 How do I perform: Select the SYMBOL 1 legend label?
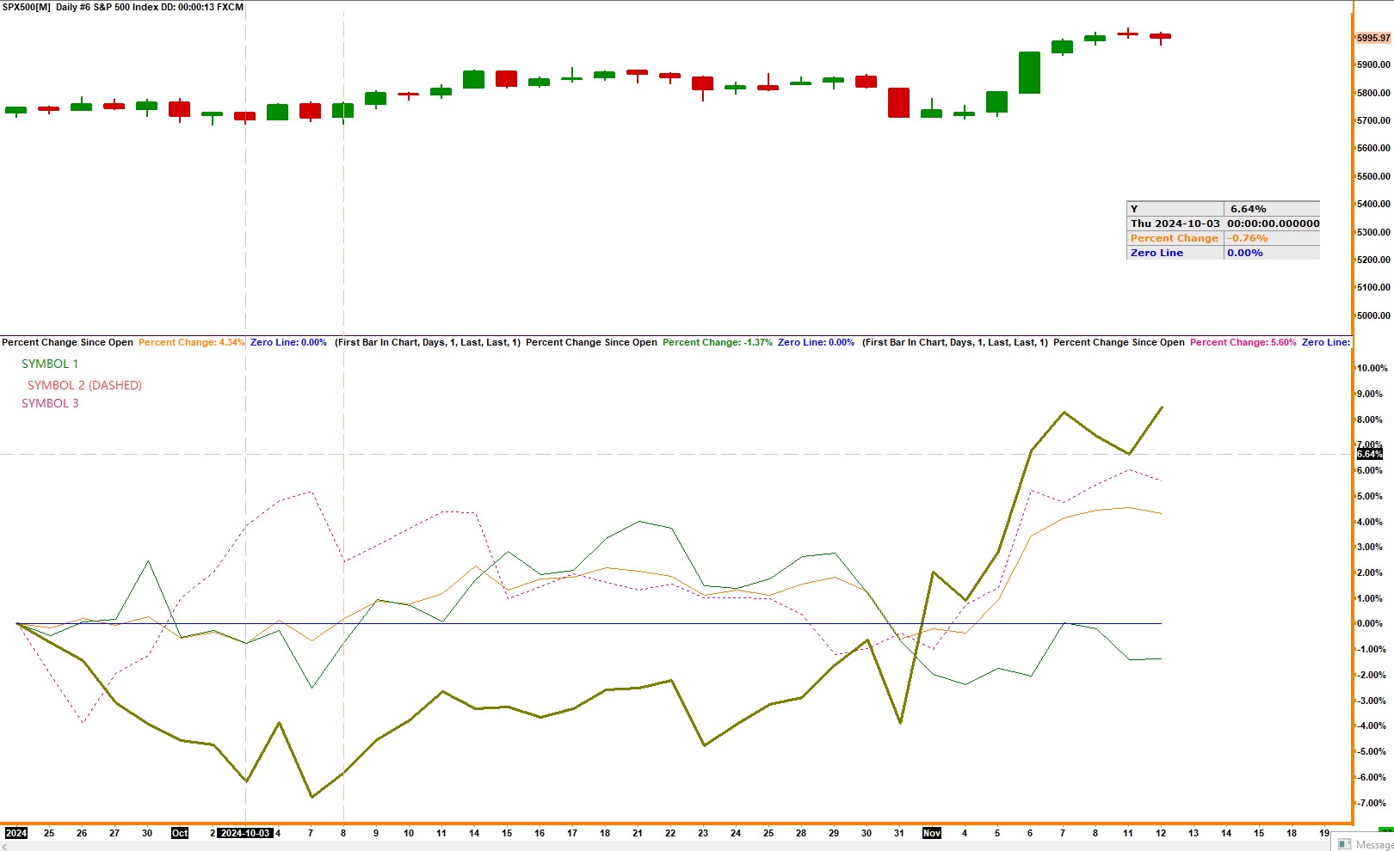point(50,364)
